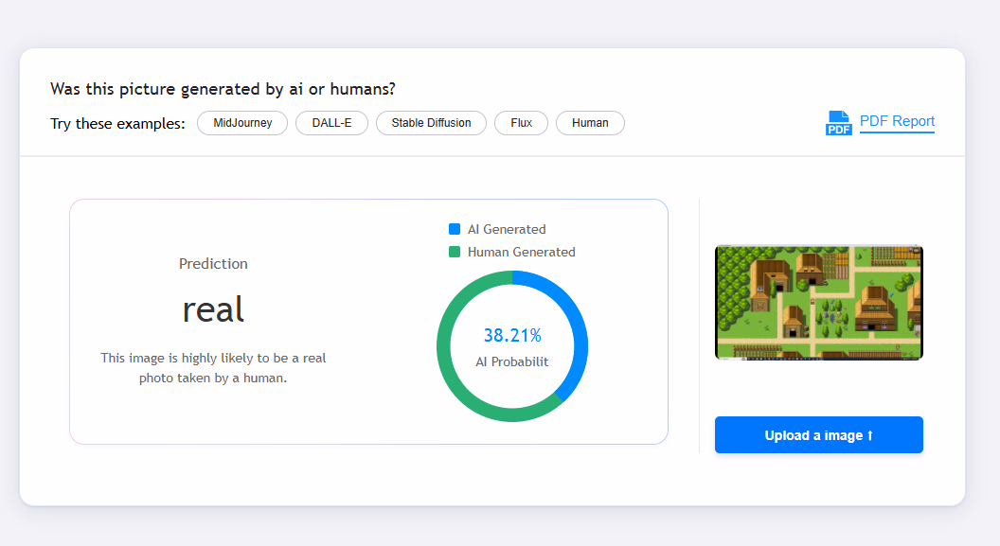Load the Stable Diffusion example
1000x546 pixels.
431,123
